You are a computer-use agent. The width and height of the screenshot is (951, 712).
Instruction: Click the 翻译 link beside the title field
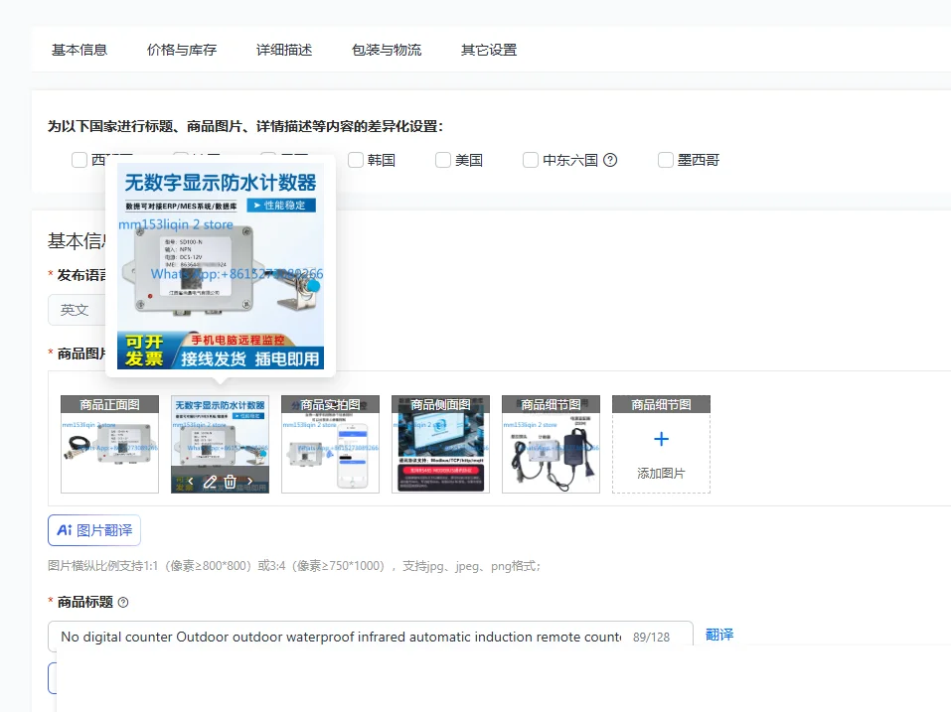(x=719, y=635)
